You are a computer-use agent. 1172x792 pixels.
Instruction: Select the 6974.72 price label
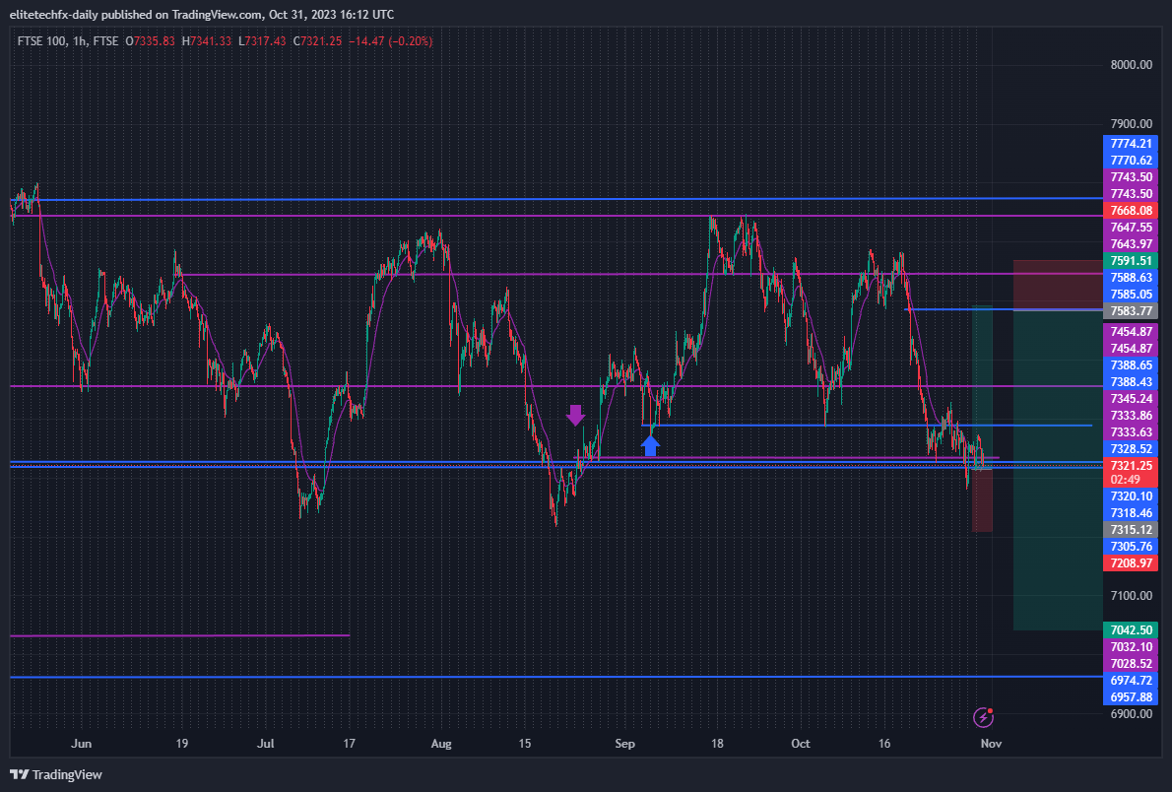(1131, 681)
